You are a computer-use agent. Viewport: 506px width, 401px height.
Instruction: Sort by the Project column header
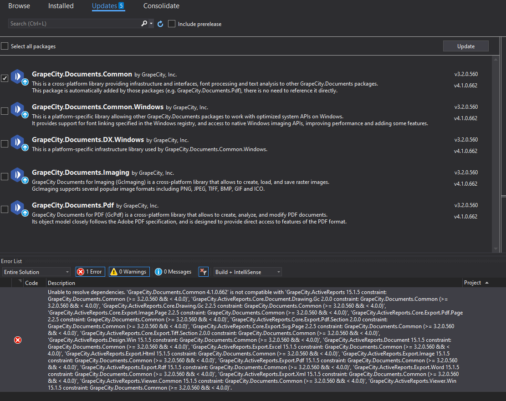[x=476, y=283]
